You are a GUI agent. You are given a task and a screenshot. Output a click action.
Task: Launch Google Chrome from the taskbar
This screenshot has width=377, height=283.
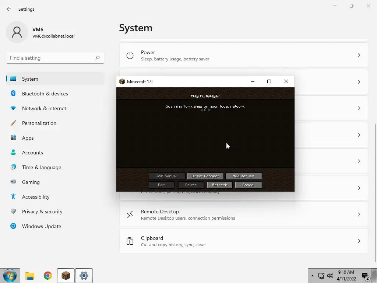(x=47, y=276)
